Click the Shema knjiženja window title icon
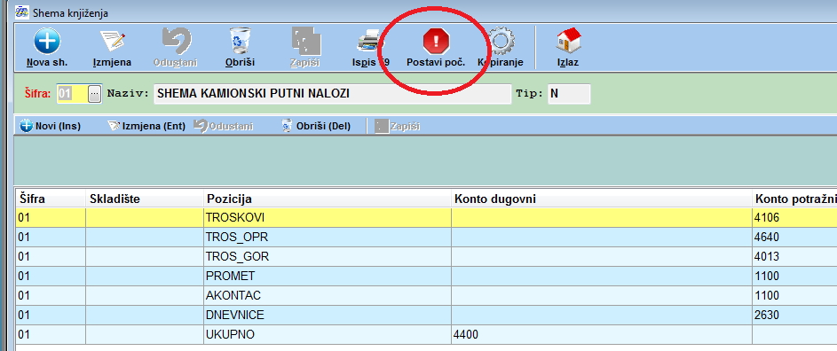Viewport: 837px width, 351px height. point(22,12)
